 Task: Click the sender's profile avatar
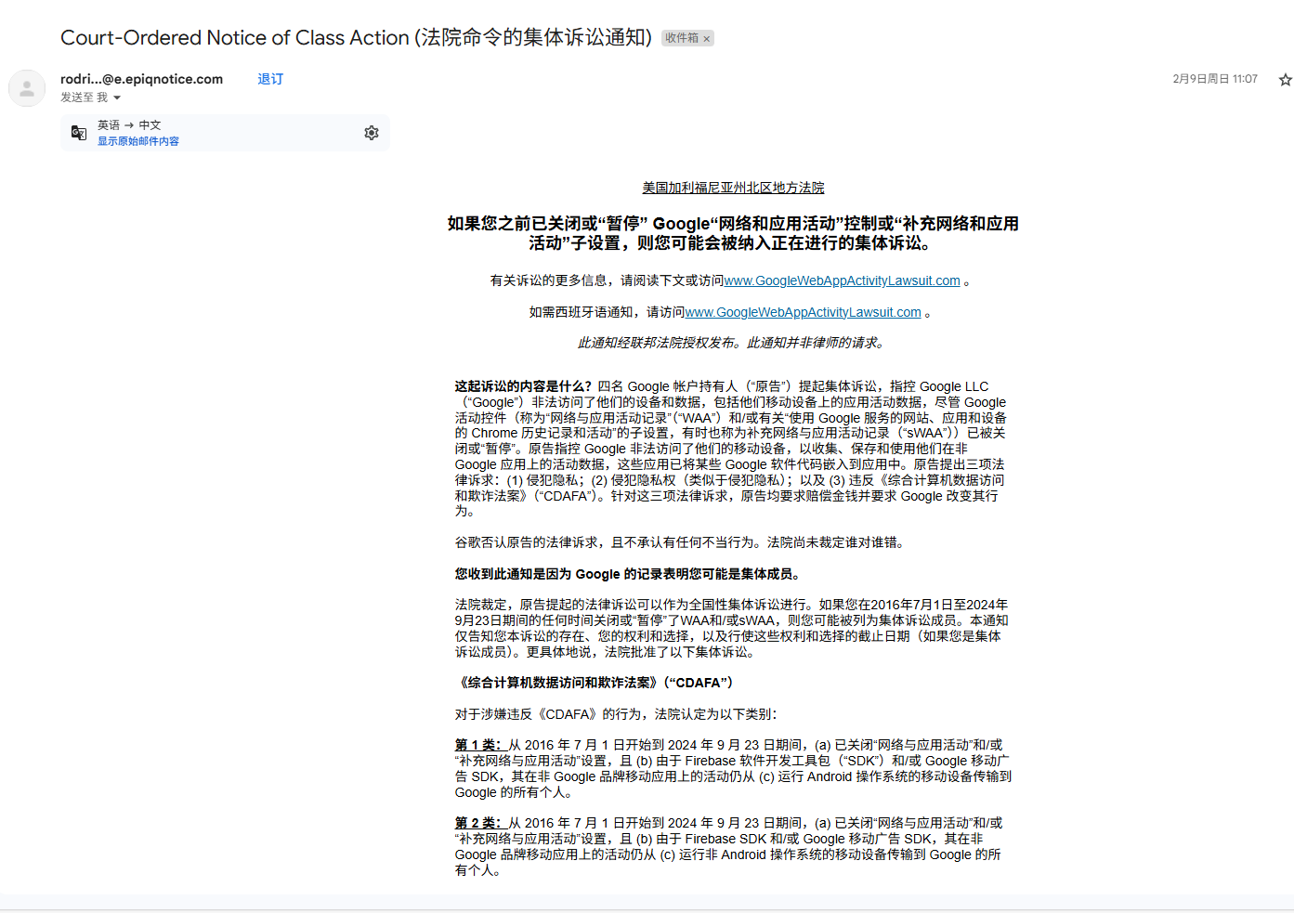pyautogui.click(x=27, y=88)
